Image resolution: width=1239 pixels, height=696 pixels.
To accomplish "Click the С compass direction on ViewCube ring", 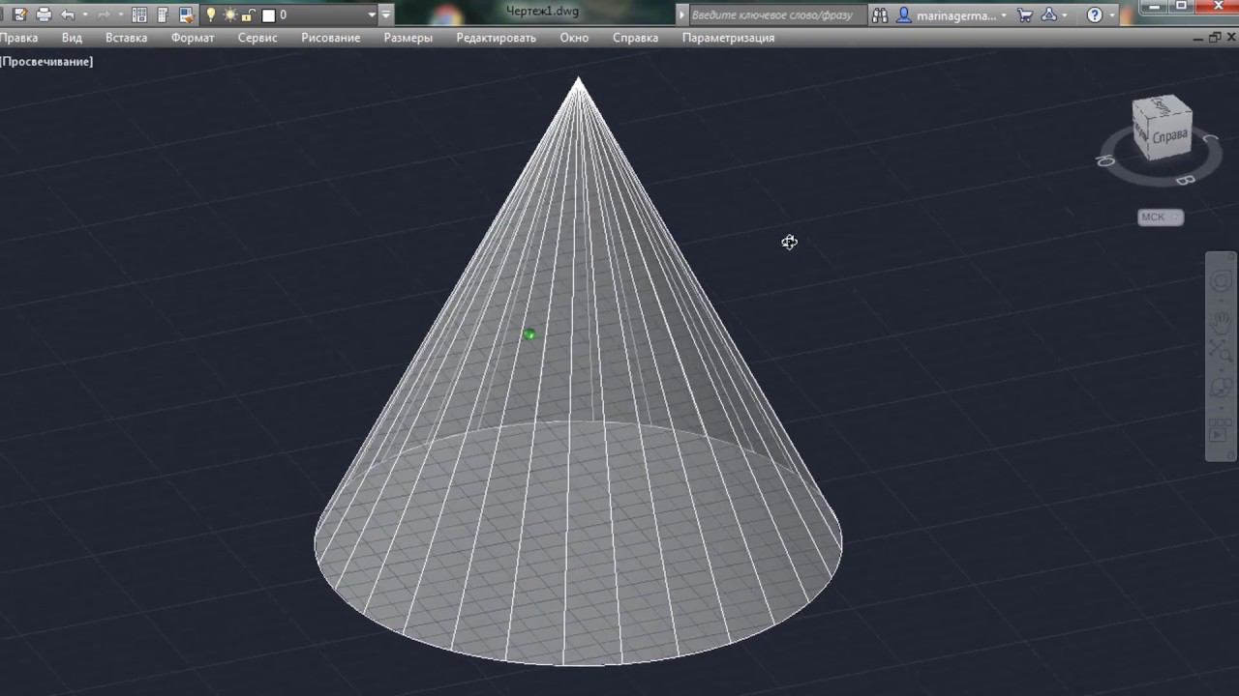I will click(1209, 140).
